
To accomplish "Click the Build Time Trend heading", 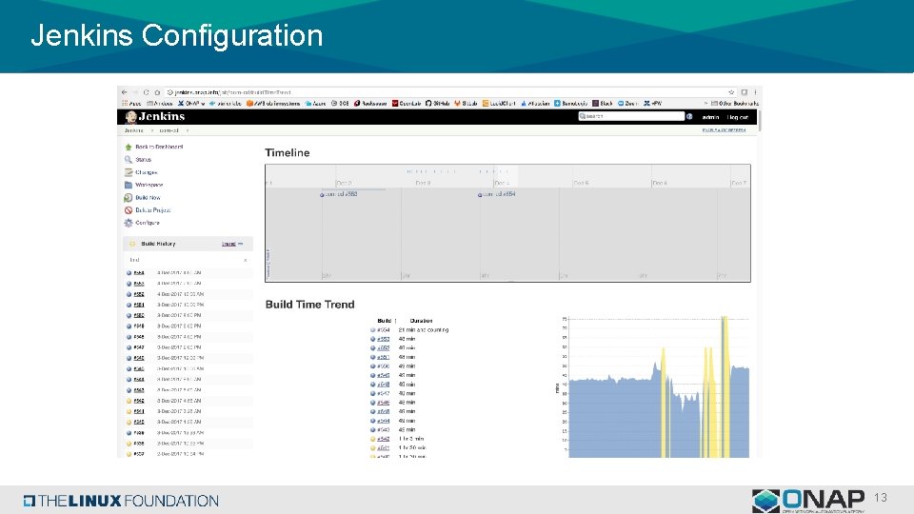I will point(309,305).
